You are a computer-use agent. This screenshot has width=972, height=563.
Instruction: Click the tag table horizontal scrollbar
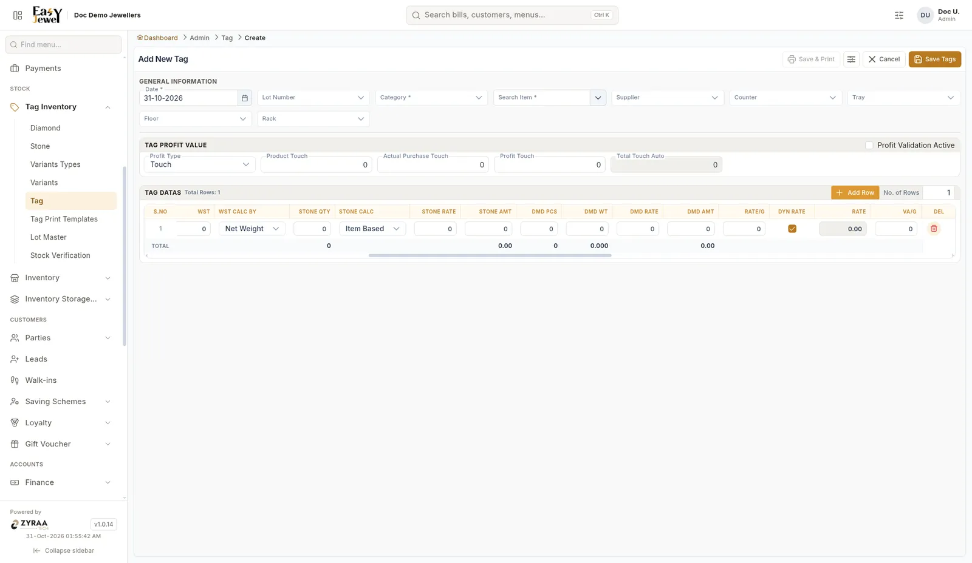(490, 255)
